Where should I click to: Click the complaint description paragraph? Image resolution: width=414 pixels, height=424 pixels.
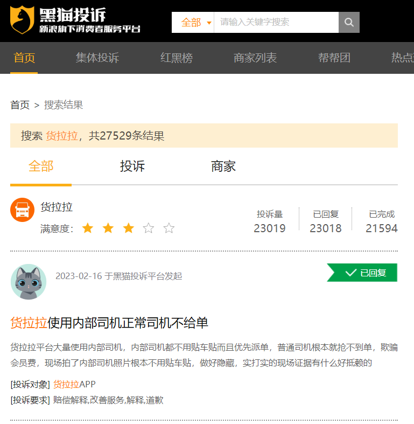204,355
